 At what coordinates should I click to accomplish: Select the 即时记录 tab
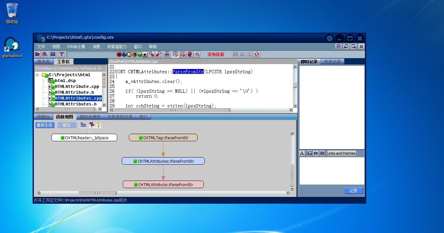(x=309, y=62)
